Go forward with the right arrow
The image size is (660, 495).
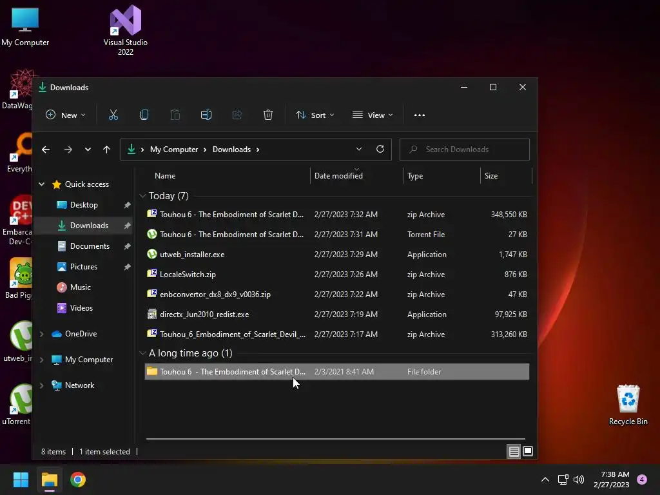pos(68,150)
